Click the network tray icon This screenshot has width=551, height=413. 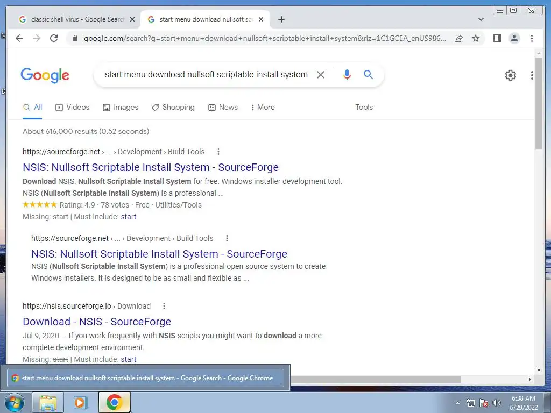[470, 403]
